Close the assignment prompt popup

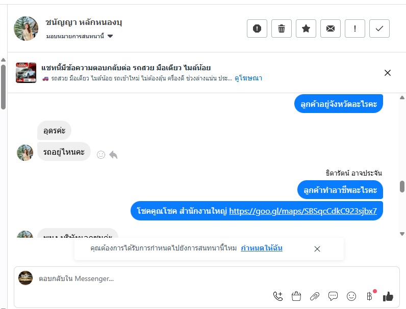[x=317, y=249]
